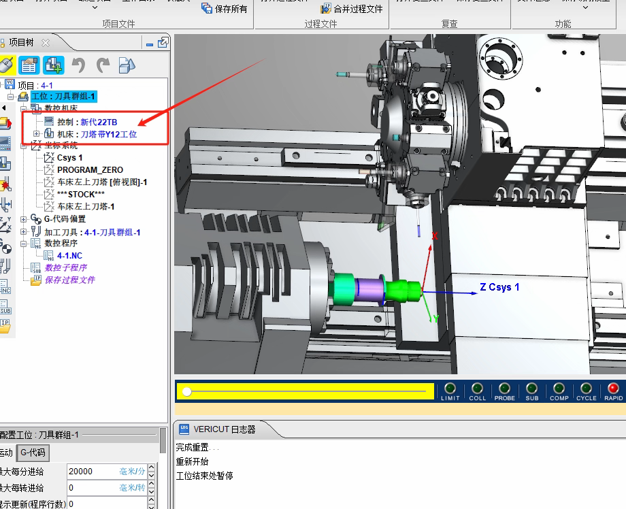The image size is (626, 509).
Task: Click the add new setup icon
Action: coord(54,65)
